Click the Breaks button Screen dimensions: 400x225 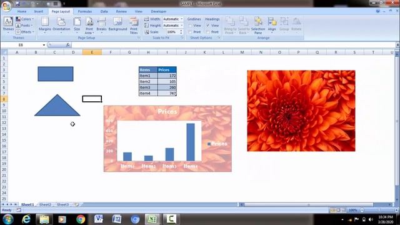point(101,25)
